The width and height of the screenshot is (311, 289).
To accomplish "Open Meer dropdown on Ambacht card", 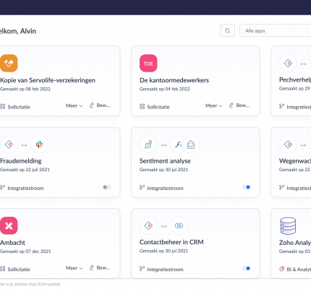I will pos(74,268).
